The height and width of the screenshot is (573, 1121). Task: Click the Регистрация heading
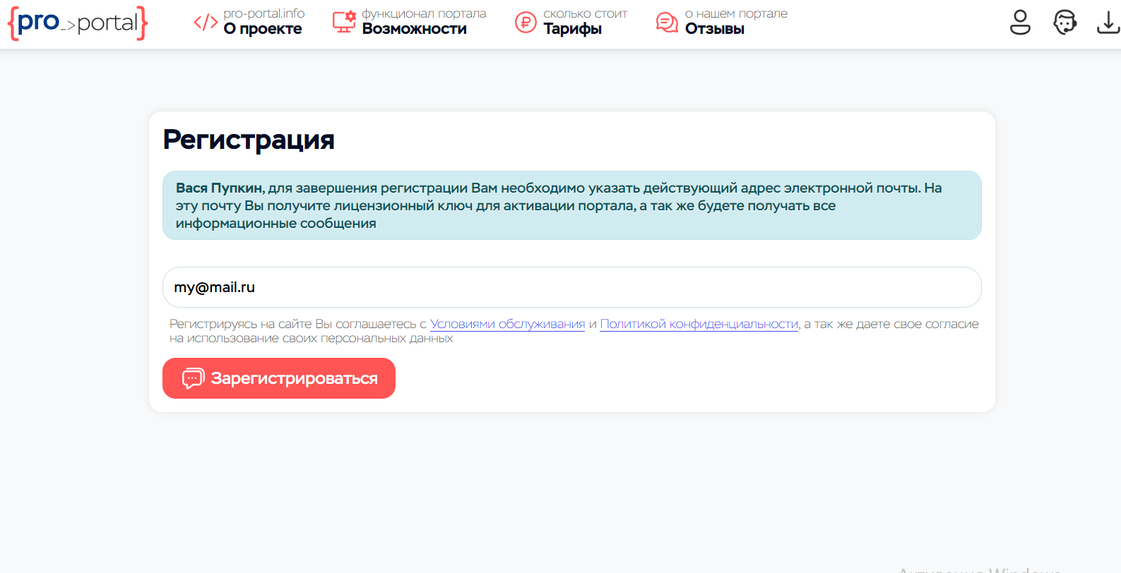coord(249,140)
